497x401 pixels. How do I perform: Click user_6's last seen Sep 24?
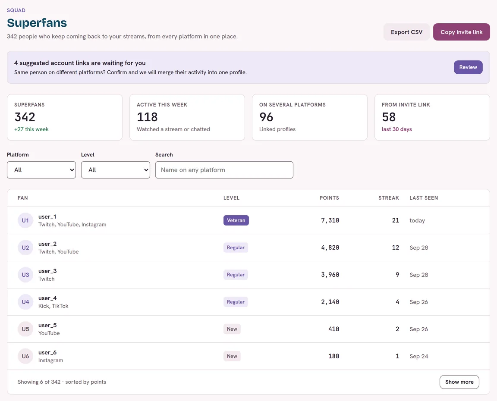coord(419,356)
